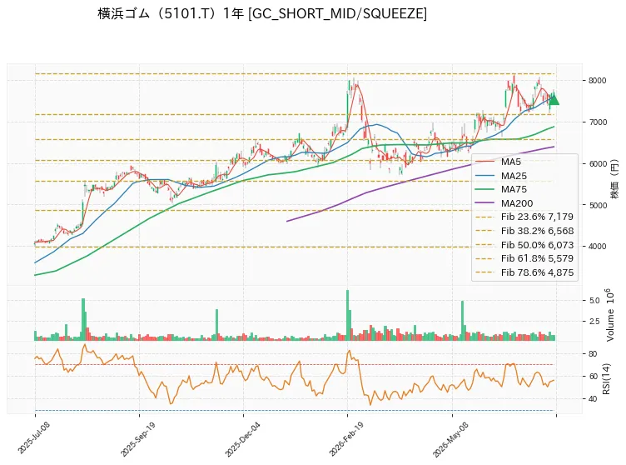Click the Volume axis title
The height and width of the screenshot is (465, 626).
click(609, 315)
